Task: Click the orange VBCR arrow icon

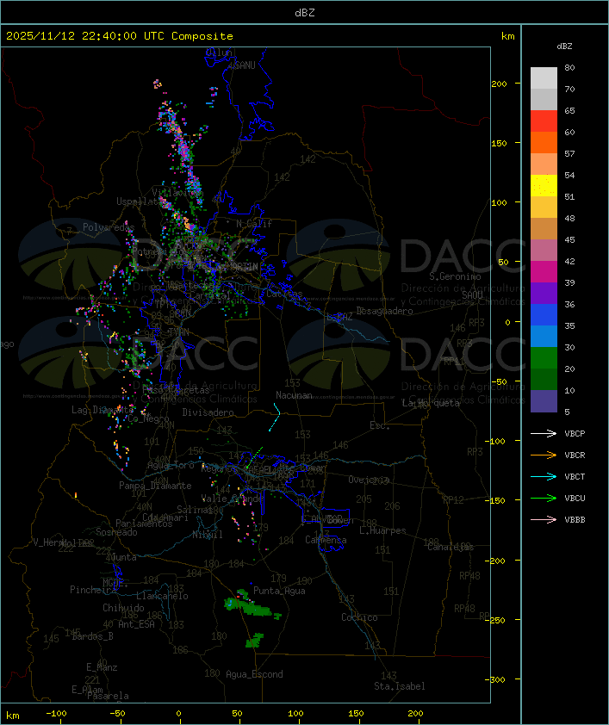Action: pyautogui.click(x=544, y=455)
